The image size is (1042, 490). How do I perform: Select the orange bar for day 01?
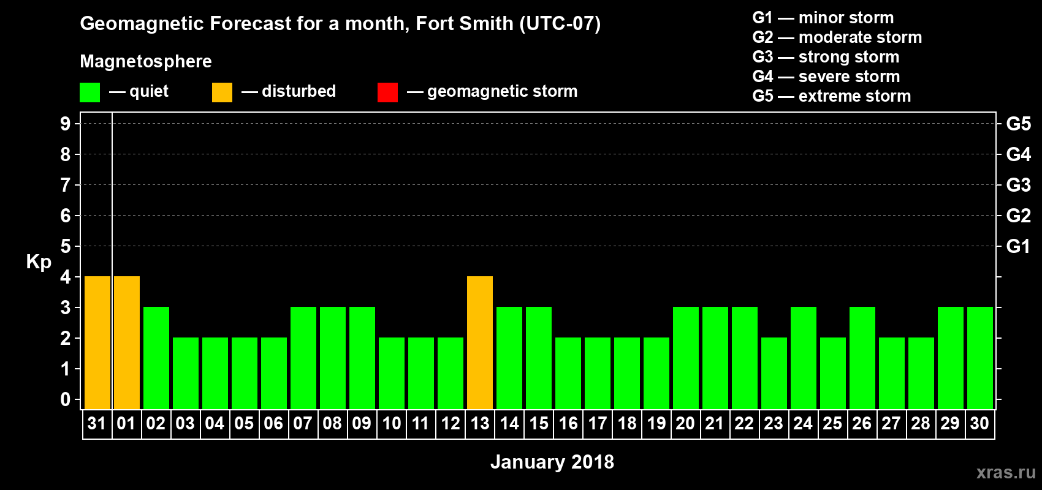(127, 343)
